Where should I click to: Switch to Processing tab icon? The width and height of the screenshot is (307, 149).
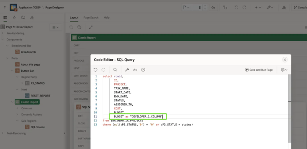tap(23, 18)
